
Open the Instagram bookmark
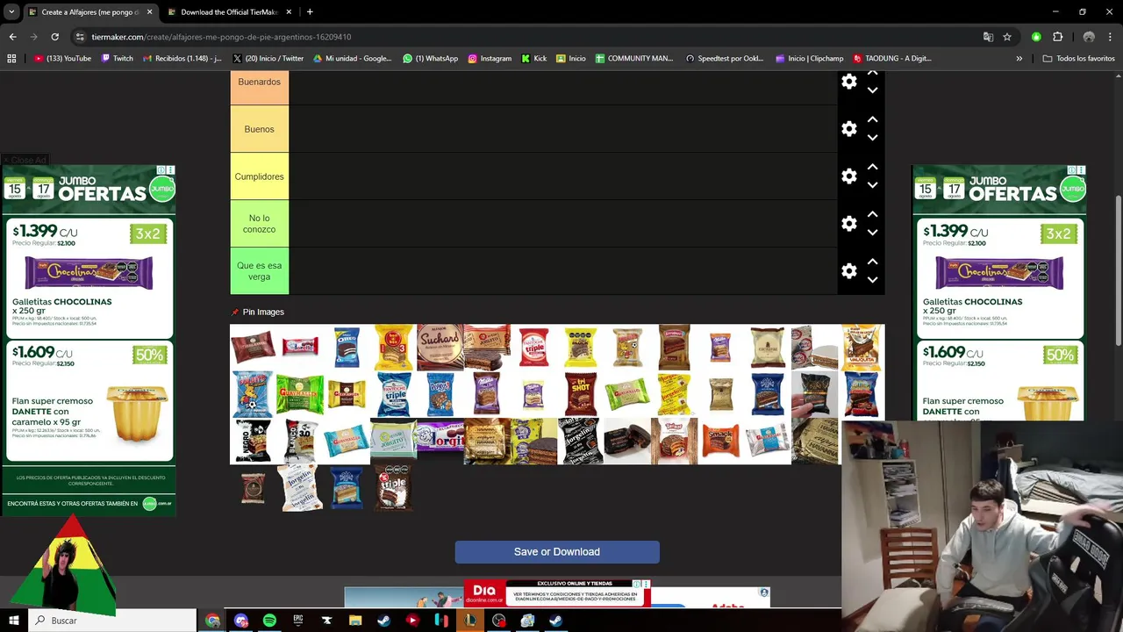490,59
